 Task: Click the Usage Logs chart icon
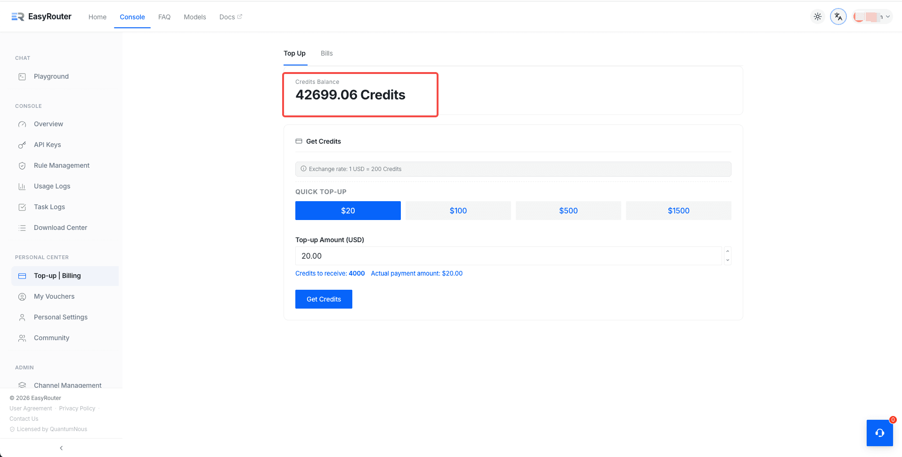[22, 187]
